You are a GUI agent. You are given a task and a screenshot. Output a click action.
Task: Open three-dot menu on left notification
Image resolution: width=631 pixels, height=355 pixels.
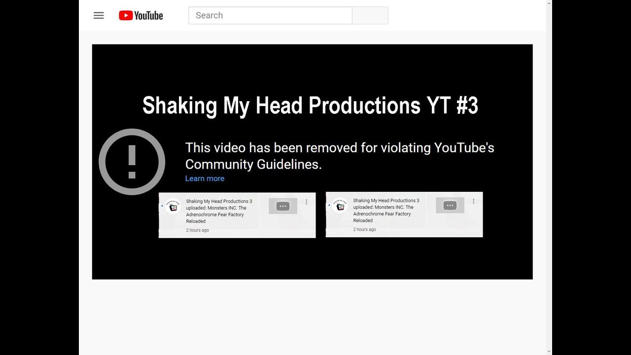tap(307, 202)
